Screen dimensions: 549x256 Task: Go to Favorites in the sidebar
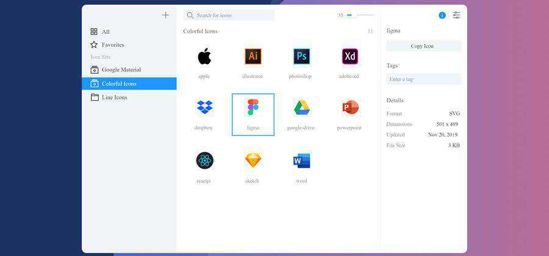[112, 44]
